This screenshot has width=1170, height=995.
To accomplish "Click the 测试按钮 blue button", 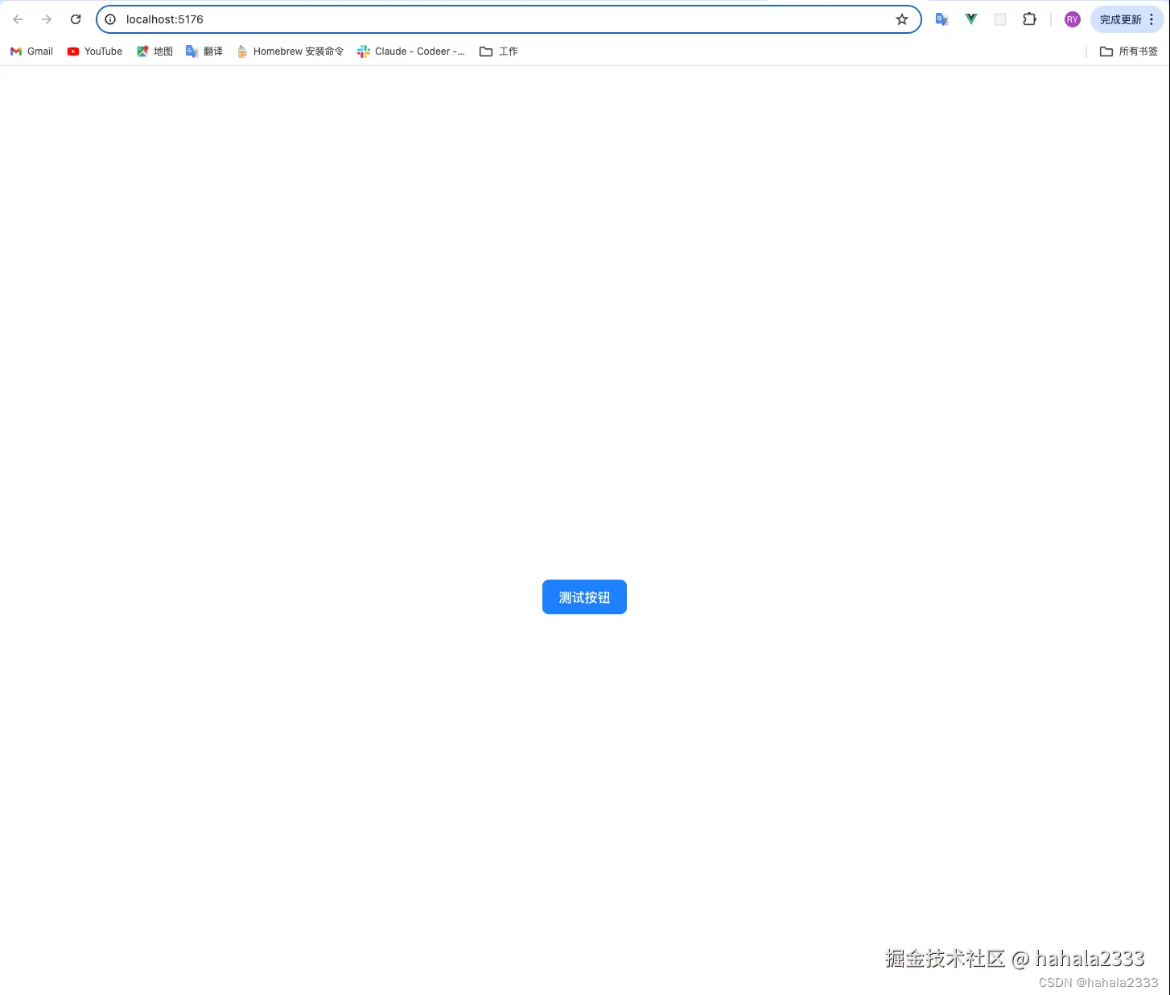I will pyautogui.click(x=584, y=597).
